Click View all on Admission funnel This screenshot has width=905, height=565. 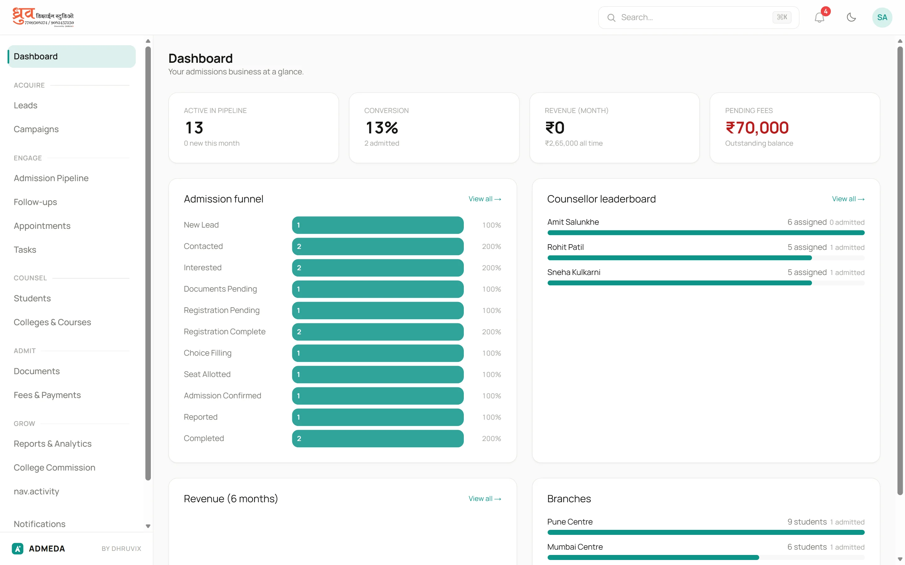pyautogui.click(x=485, y=199)
